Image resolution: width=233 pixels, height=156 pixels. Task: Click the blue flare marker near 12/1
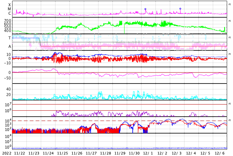point(145,9)
